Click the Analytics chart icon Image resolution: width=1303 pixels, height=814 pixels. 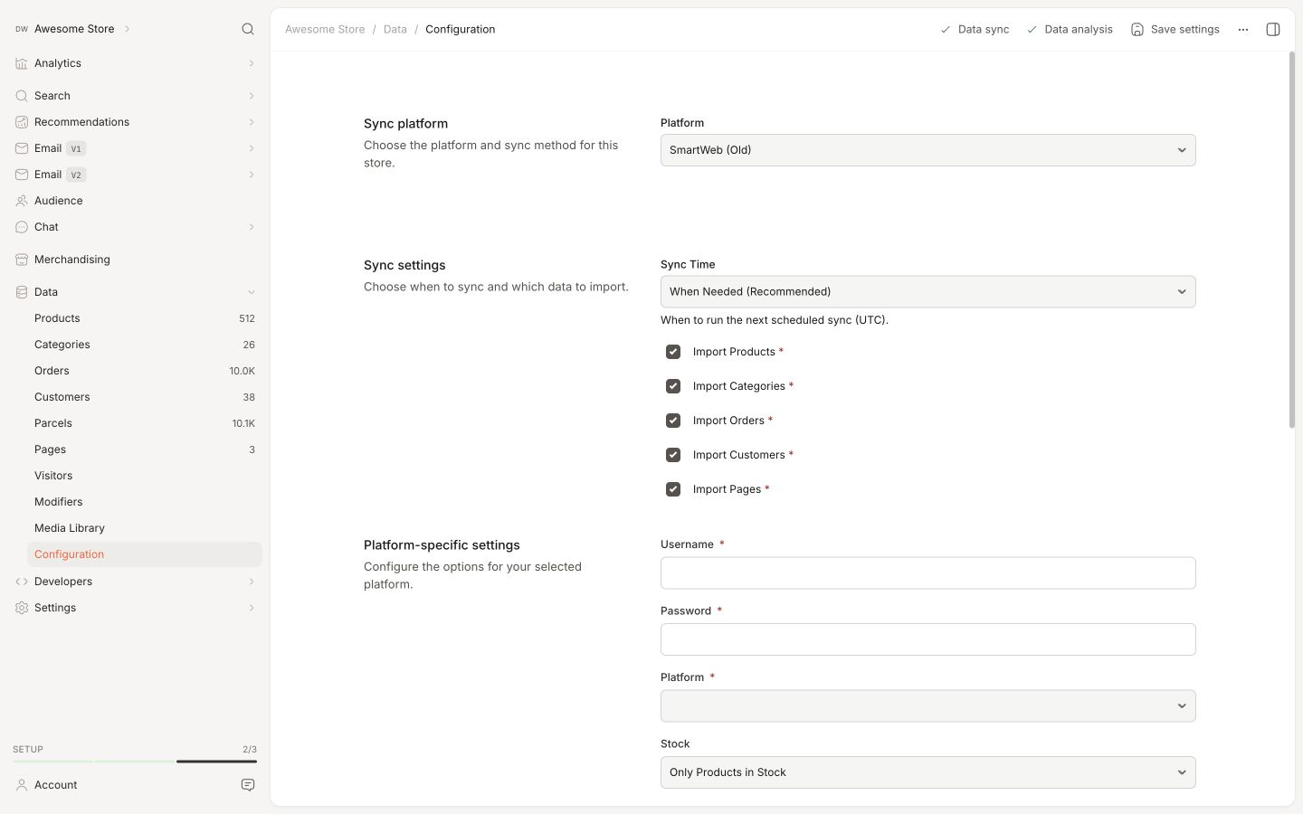point(22,63)
